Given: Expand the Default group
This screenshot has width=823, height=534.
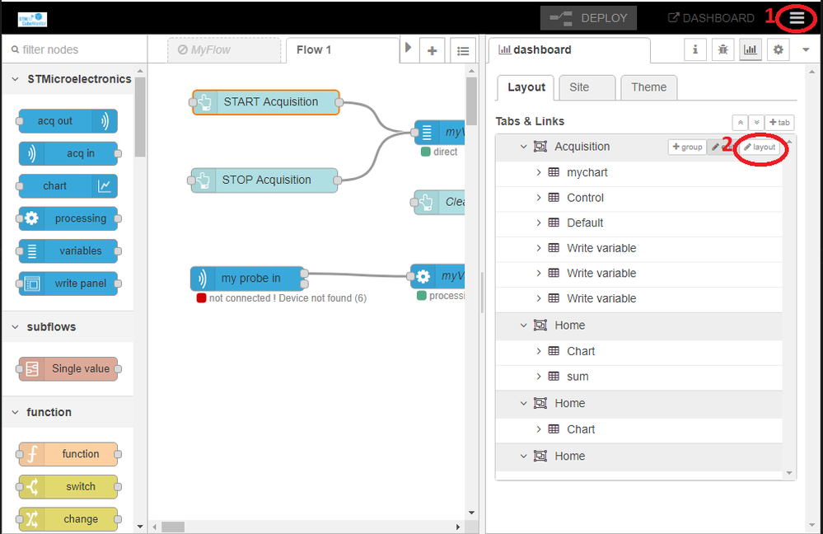Looking at the screenshot, I should [x=539, y=222].
